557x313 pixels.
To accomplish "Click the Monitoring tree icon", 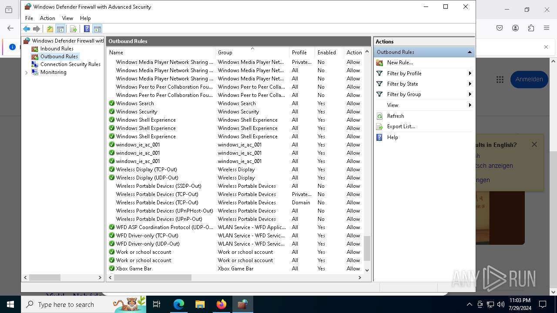I will (x=35, y=72).
